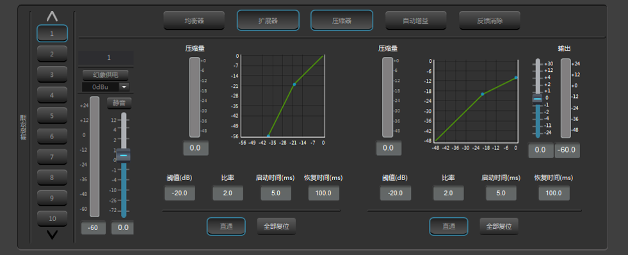Click the -60 input level value box
Image resolution: width=628 pixels, height=255 pixels.
pos(93,227)
